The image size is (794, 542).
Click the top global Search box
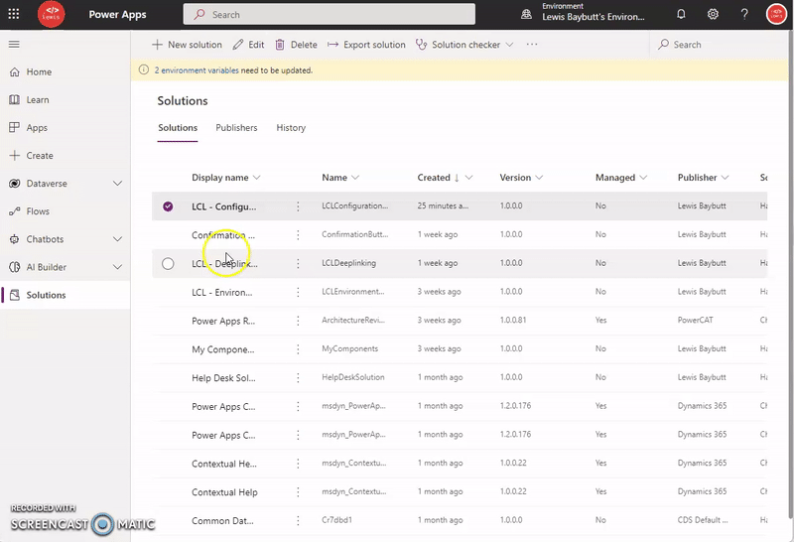tap(330, 14)
